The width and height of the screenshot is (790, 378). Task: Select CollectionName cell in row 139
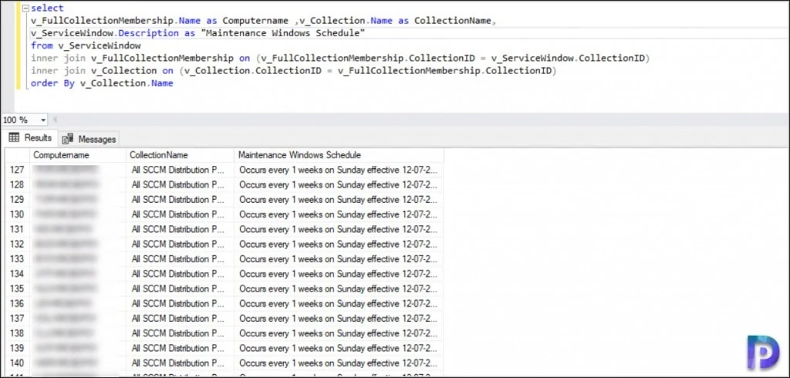tap(180, 348)
